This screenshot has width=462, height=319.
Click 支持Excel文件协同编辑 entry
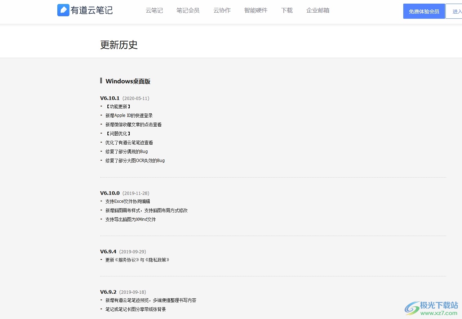click(128, 201)
